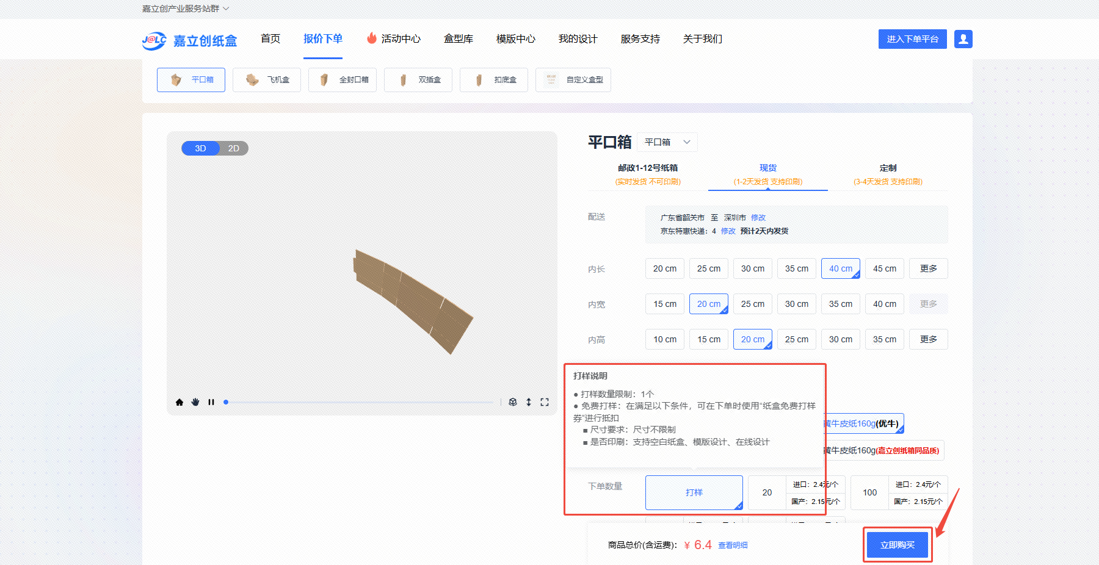The image size is (1099, 565).
Task: Open the user account icon
Action: click(x=963, y=39)
